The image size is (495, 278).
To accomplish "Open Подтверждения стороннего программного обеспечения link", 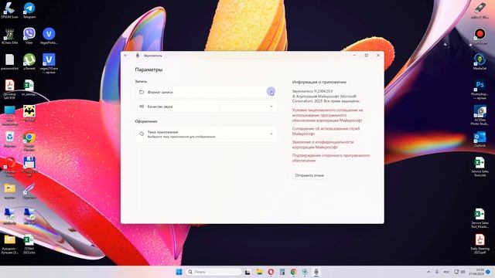I will (330, 158).
